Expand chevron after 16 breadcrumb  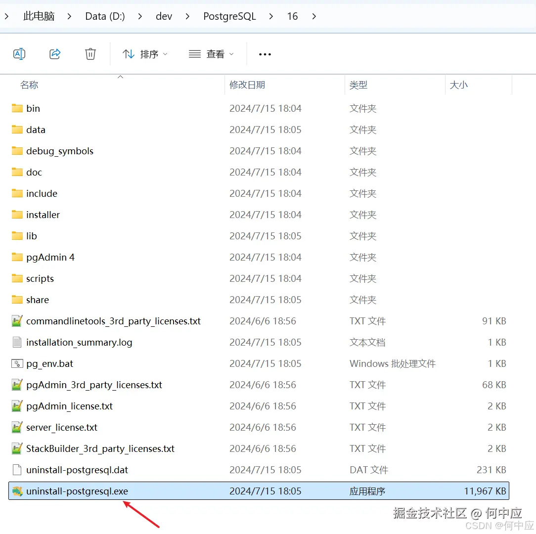(314, 16)
